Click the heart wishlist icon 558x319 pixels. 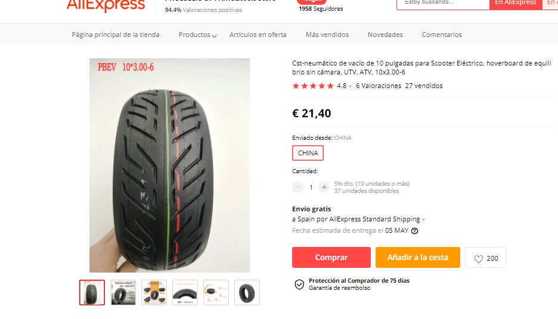(478, 259)
